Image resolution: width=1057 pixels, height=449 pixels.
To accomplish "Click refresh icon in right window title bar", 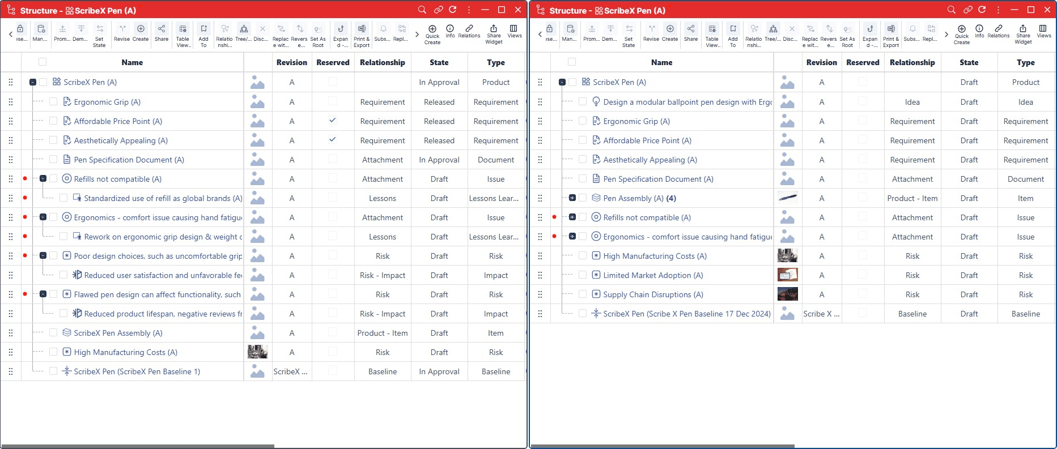I will pos(982,10).
